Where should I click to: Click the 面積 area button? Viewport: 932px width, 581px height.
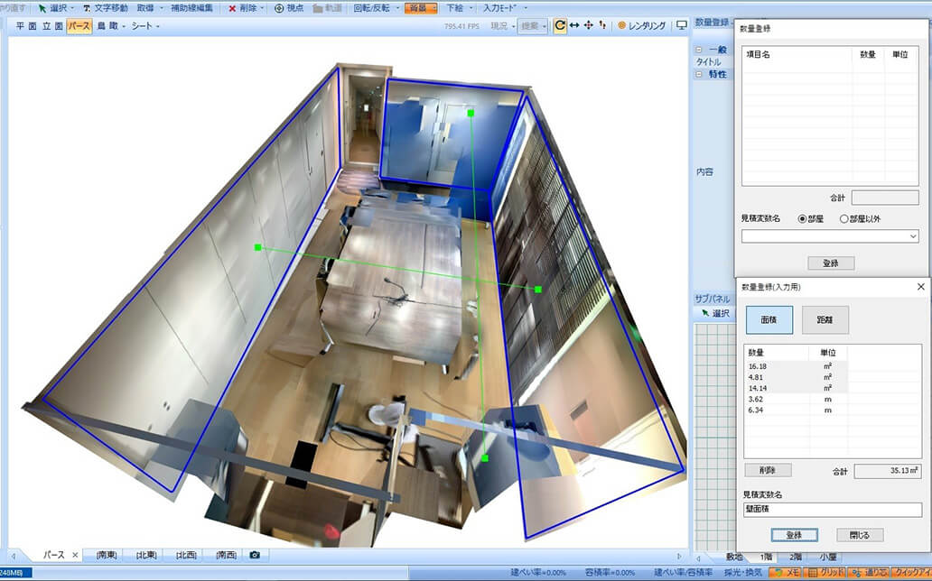click(769, 319)
